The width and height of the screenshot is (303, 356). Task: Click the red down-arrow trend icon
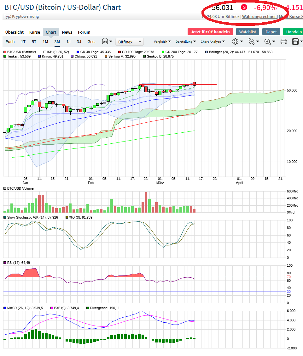pyautogui.click(x=244, y=7)
